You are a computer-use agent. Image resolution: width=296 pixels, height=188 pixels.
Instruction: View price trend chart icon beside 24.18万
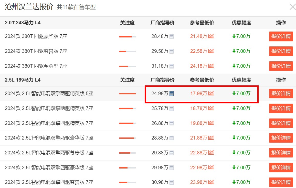pos(211,66)
